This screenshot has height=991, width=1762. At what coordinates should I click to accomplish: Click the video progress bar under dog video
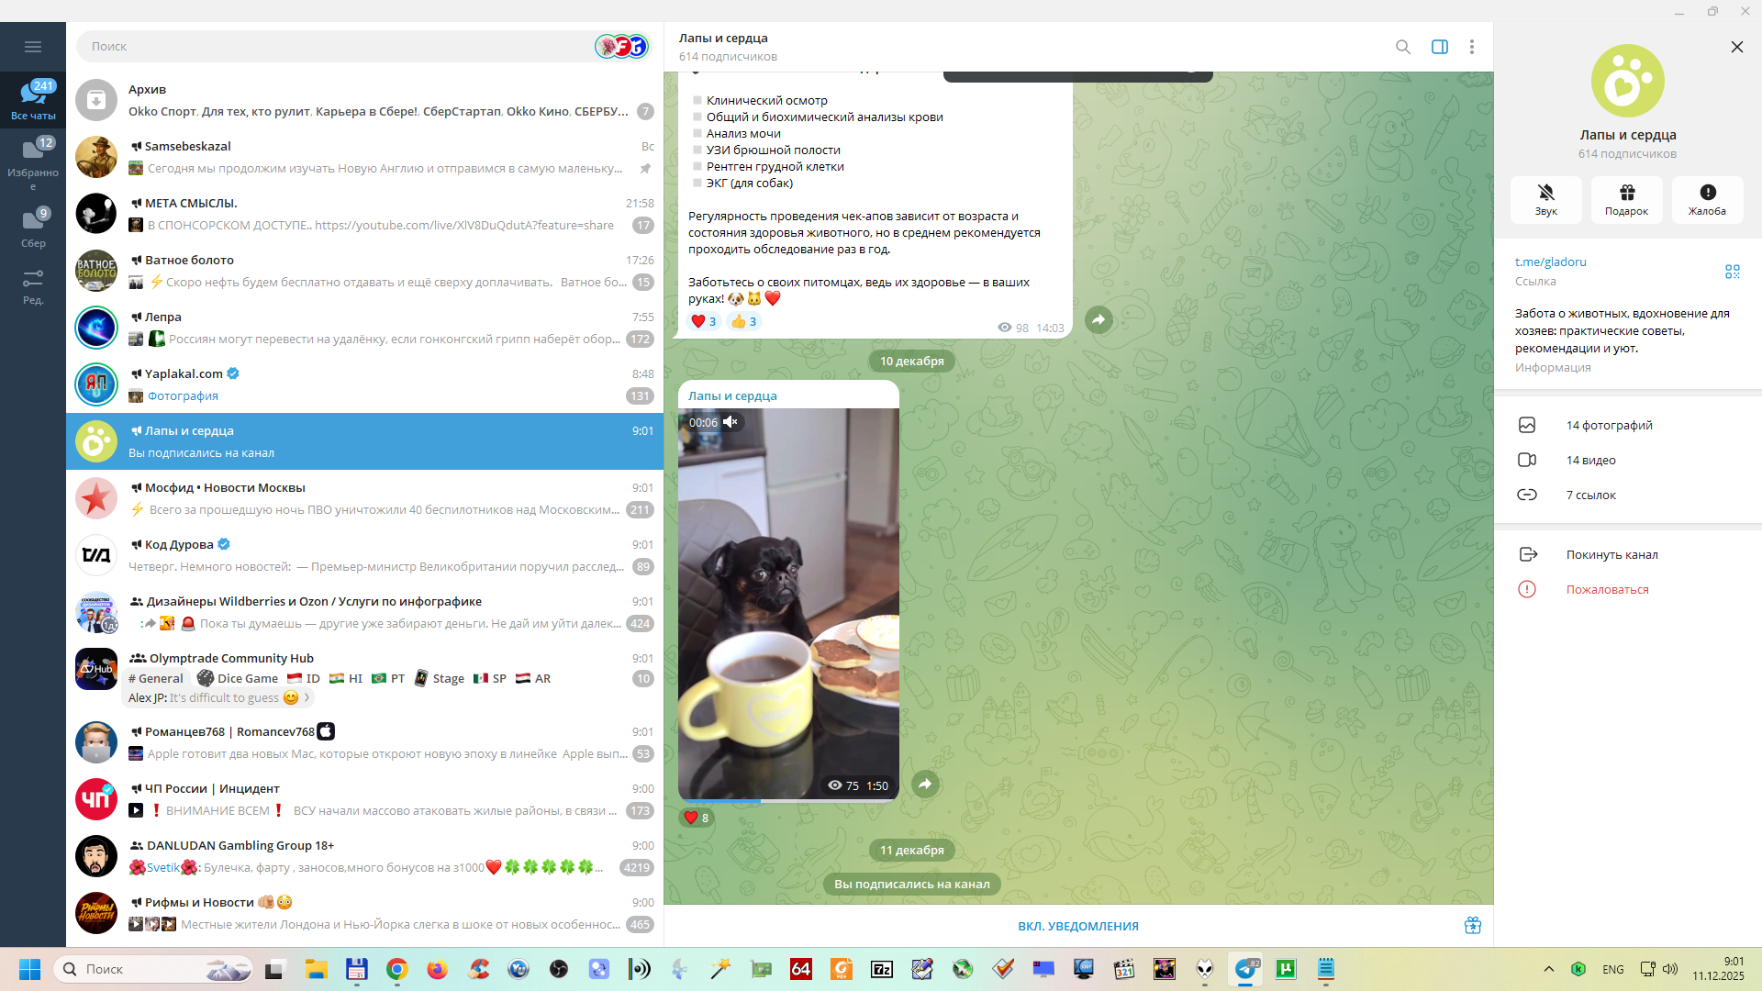[787, 801]
